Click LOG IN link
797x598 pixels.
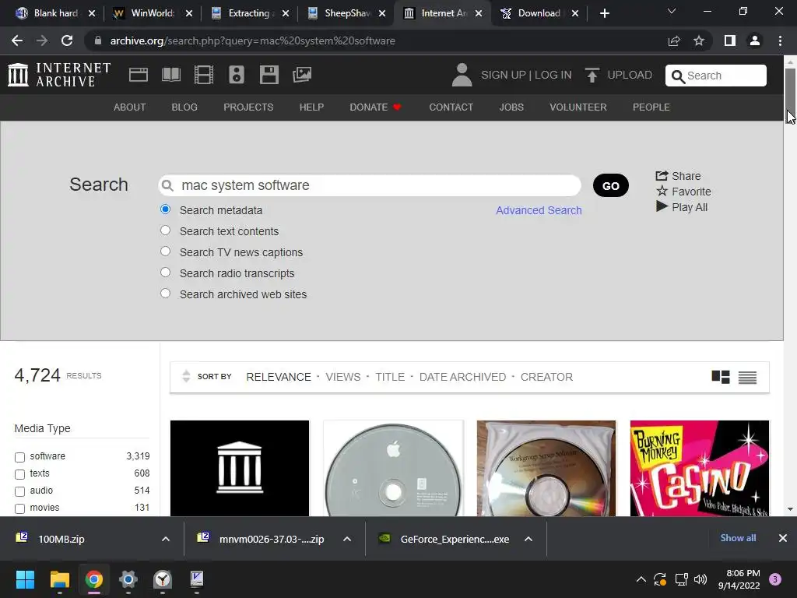(x=553, y=75)
